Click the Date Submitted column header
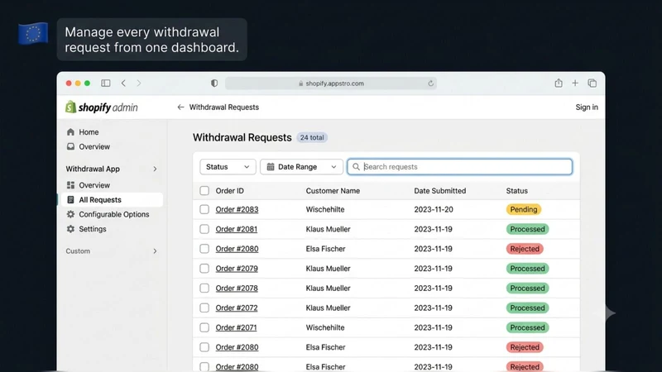The width and height of the screenshot is (662, 372). point(440,191)
